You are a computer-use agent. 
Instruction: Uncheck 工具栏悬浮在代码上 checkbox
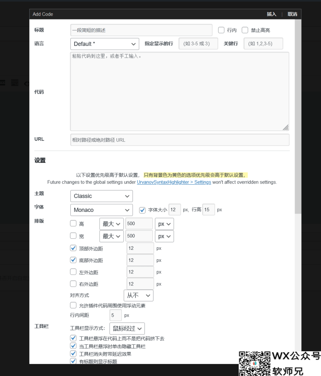coord(73,338)
